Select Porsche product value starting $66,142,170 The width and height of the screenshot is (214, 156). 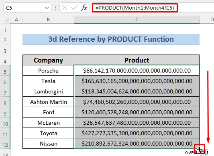pos(137,71)
